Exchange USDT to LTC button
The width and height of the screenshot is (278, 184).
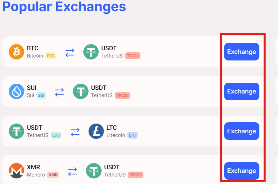(242, 131)
